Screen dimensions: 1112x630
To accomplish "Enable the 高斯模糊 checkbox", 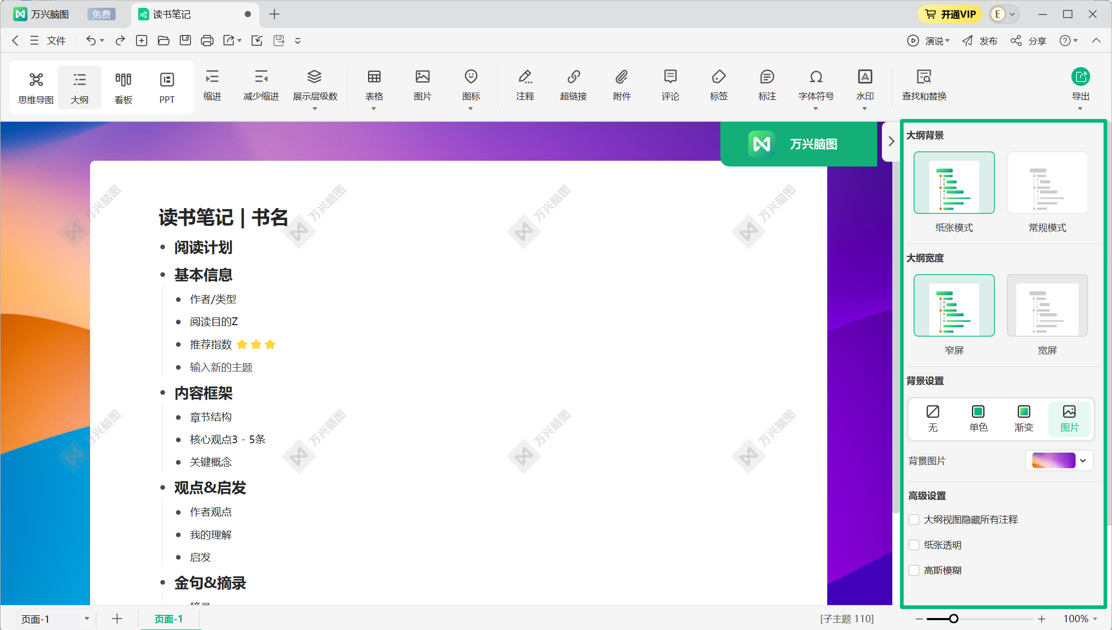I will coord(914,571).
